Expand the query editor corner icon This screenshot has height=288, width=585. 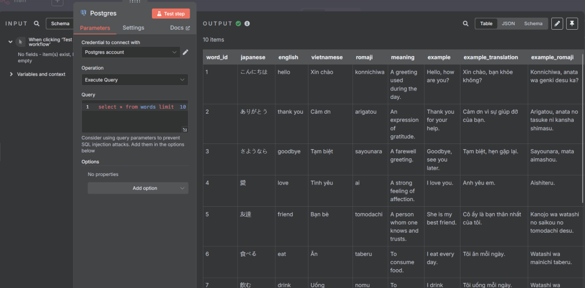click(185, 130)
